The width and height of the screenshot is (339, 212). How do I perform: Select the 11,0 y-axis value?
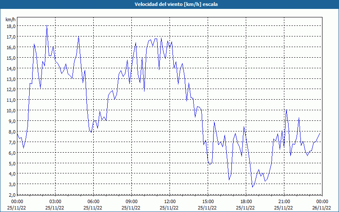11,100
